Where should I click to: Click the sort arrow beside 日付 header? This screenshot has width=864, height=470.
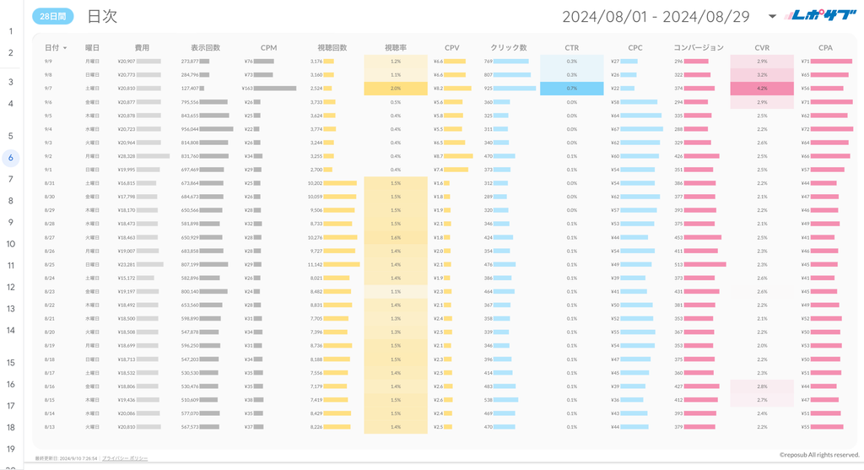65,48
